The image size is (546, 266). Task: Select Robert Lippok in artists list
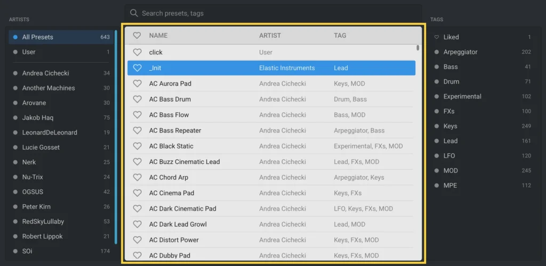tap(61, 237)
